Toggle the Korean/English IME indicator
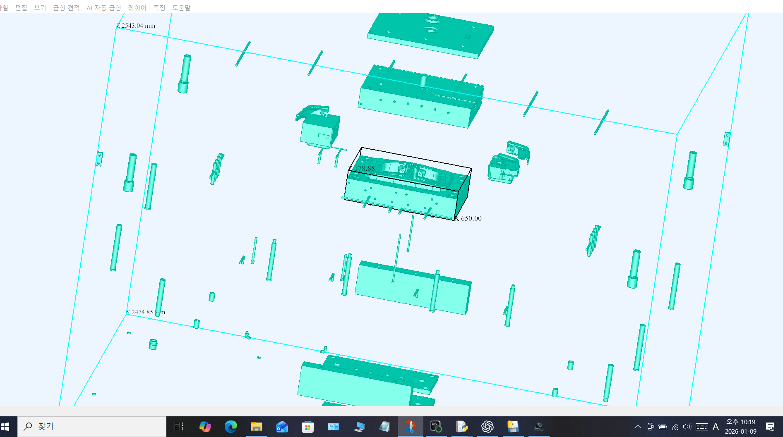Viewport: 783px width, 437px height. [x=716, y=426]
